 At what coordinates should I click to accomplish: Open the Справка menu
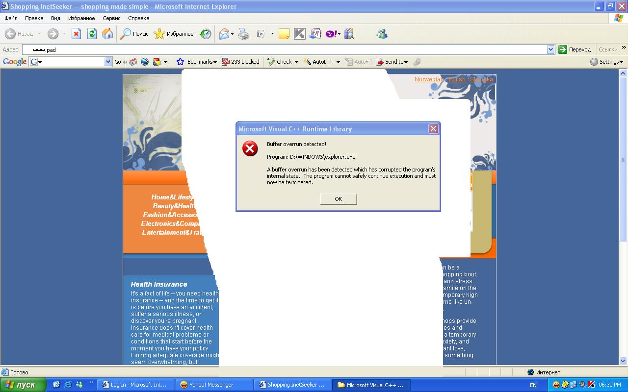(138, 18)
